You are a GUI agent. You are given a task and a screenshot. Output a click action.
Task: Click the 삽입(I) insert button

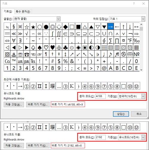coord(121,114)
